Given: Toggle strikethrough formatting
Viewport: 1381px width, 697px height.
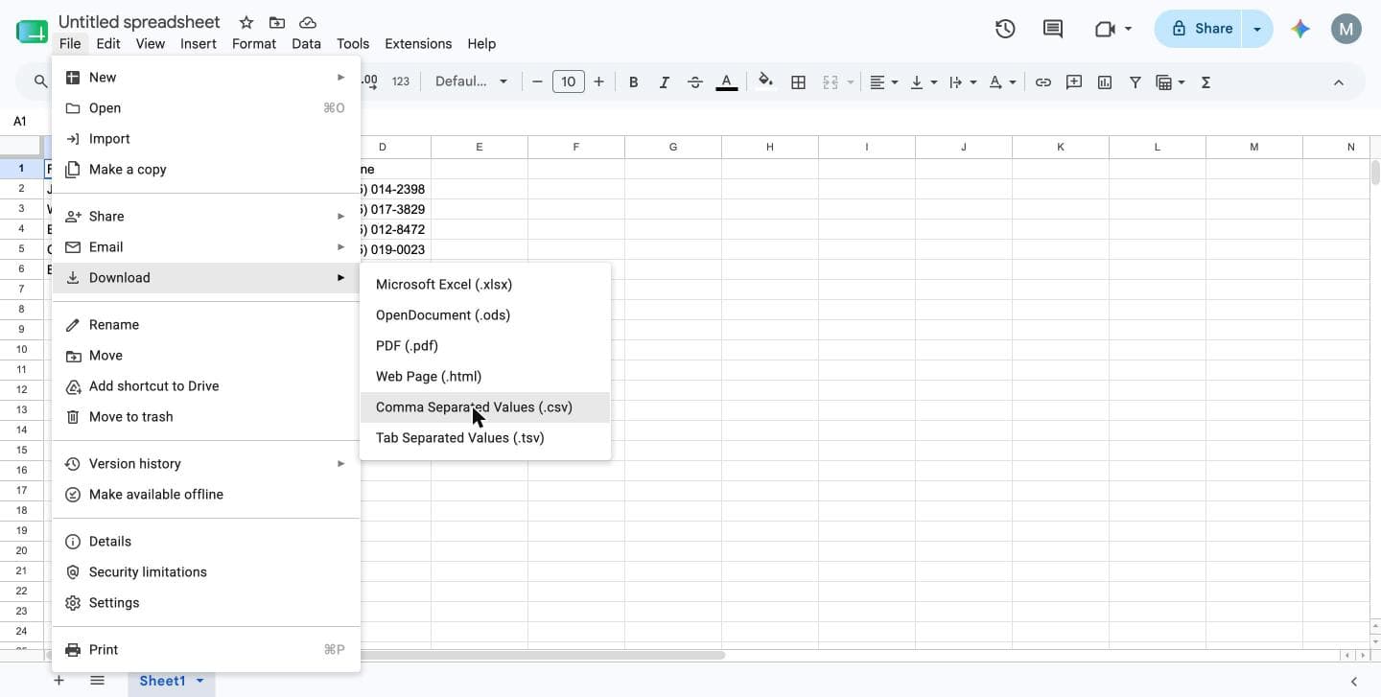Looking at the screenshot, I should 695,82.
